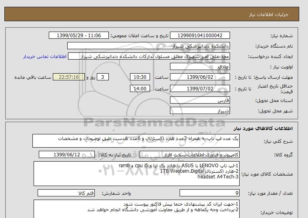Click the label توضیحات خریدار
Screen dimensions: 308x218
click(x=276, y=212)
